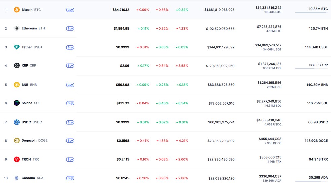The width and height of the screenshot is (331, 186).
Task: Open the TRON TRX name link
Action: (30, 159)
